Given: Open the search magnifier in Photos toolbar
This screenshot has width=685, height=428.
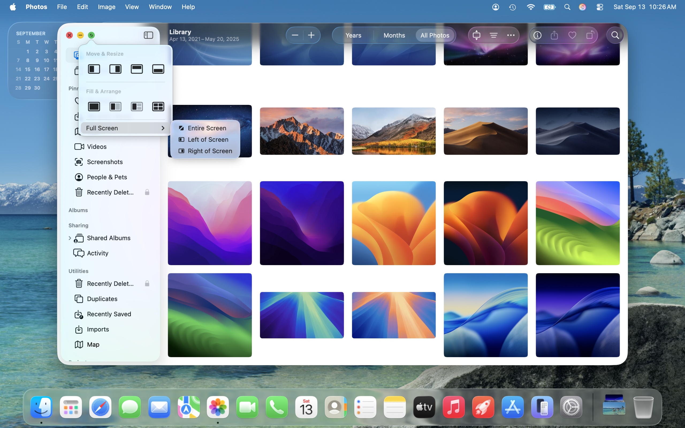Looking at the screenshot, I should coord(615,35).
